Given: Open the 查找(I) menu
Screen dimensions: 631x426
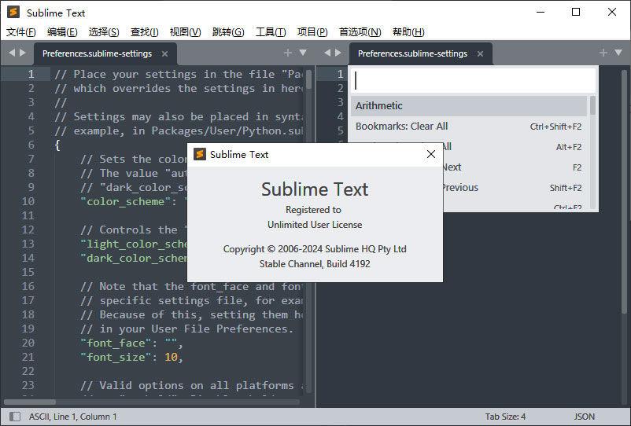Looking at the screenshot, I should tap(144, 31).
